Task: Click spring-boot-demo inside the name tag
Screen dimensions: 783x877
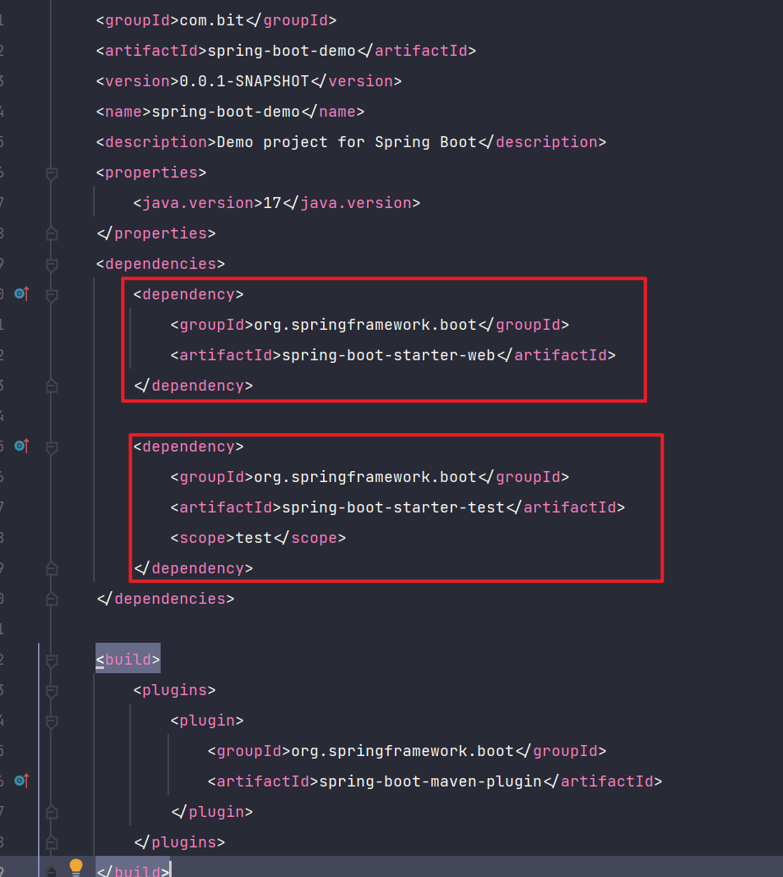Action: (226, 112)
